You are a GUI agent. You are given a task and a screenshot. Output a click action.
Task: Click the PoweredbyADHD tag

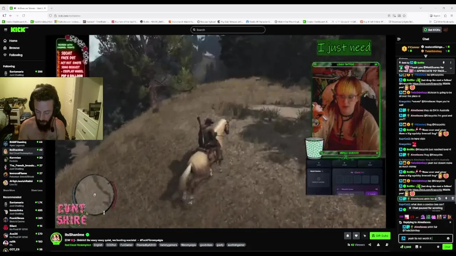(147, 245)
